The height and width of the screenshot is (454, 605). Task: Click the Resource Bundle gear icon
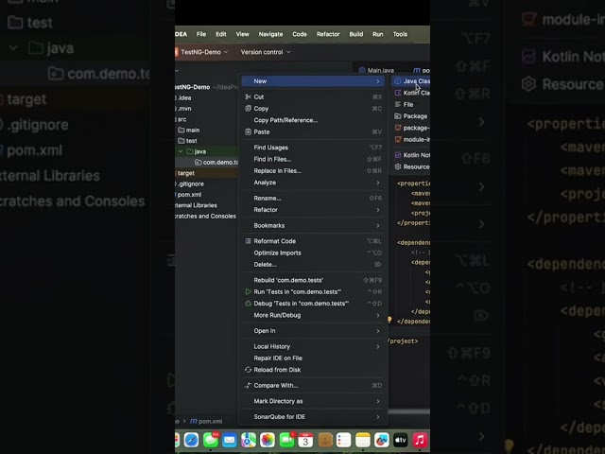click(398, 166)
